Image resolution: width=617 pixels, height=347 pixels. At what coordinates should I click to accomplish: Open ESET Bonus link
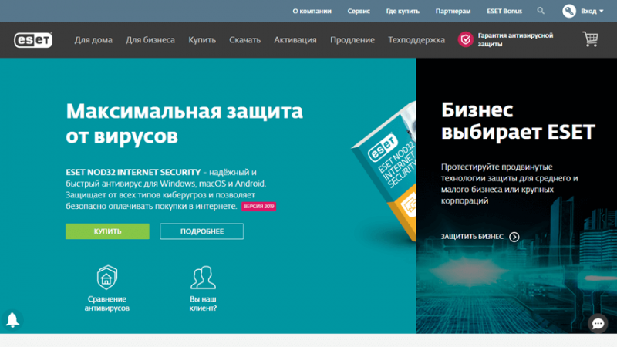[x=504, y=11]
